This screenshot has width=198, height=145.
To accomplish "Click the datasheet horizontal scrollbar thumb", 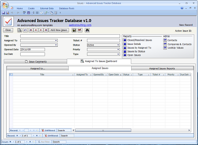I will click(103, 130).
